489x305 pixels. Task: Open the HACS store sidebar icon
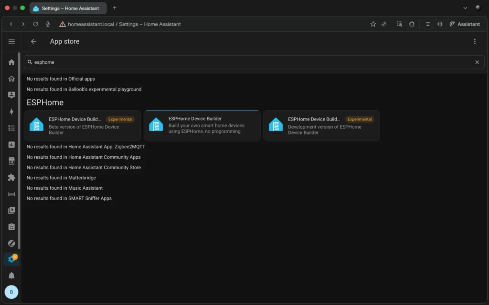11,161
